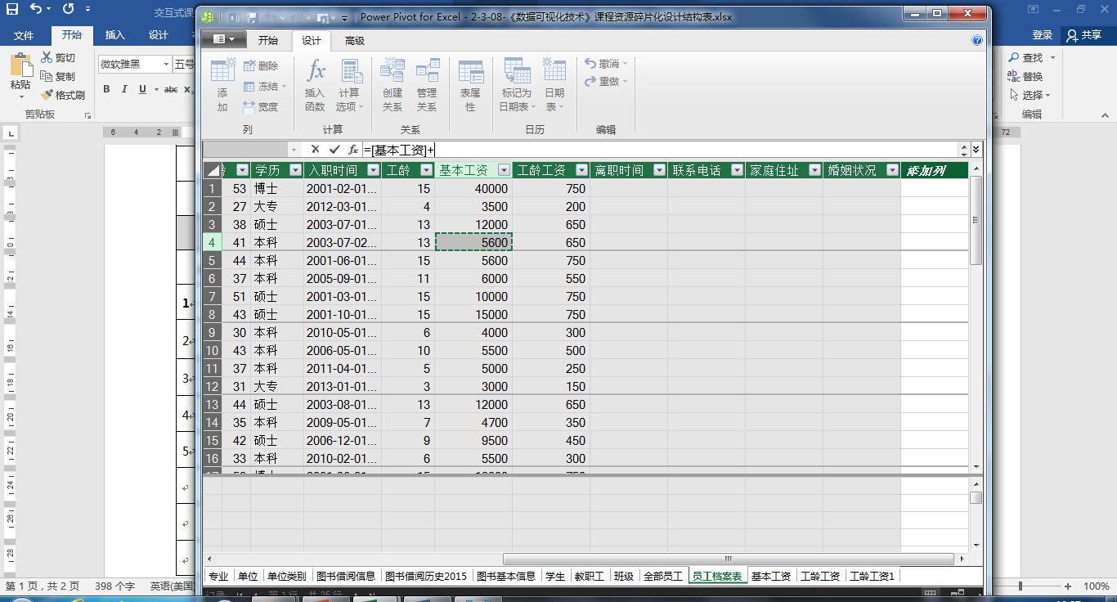Toggle Underline formatting in Word
Image resolution: width=1117 pixels, height=602 pixels.
pyautogui.click(x=143, y=89)
